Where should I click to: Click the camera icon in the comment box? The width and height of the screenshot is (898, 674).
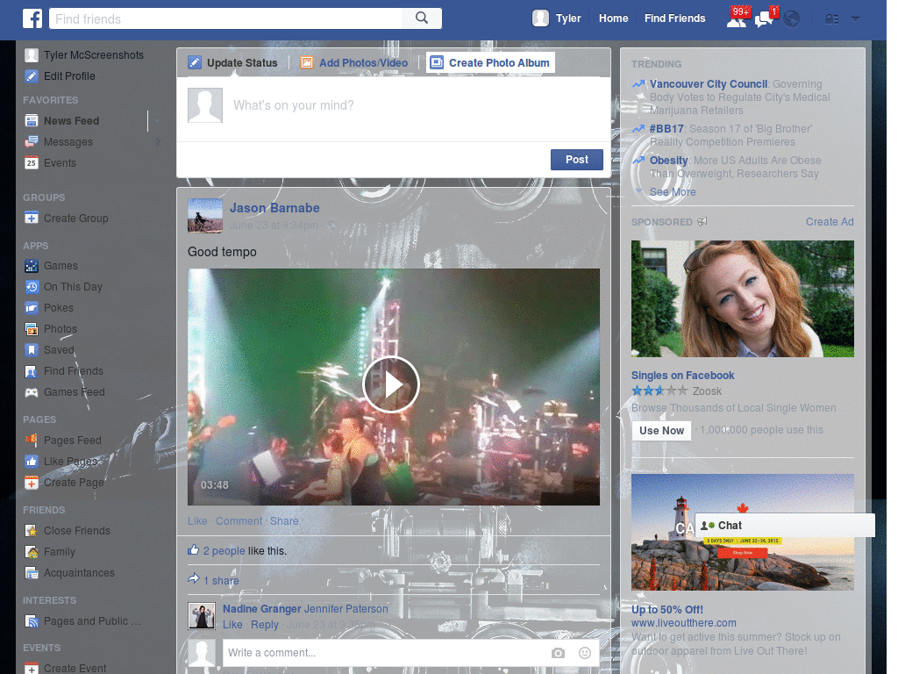pyautogui.click(x=558, y=653)
